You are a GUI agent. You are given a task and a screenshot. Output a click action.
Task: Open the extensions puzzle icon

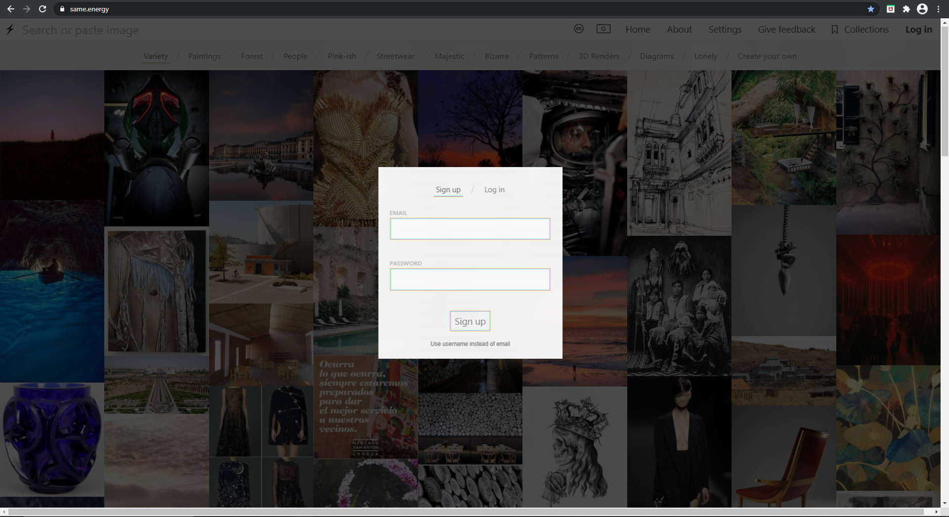click(x=906, y=9)
